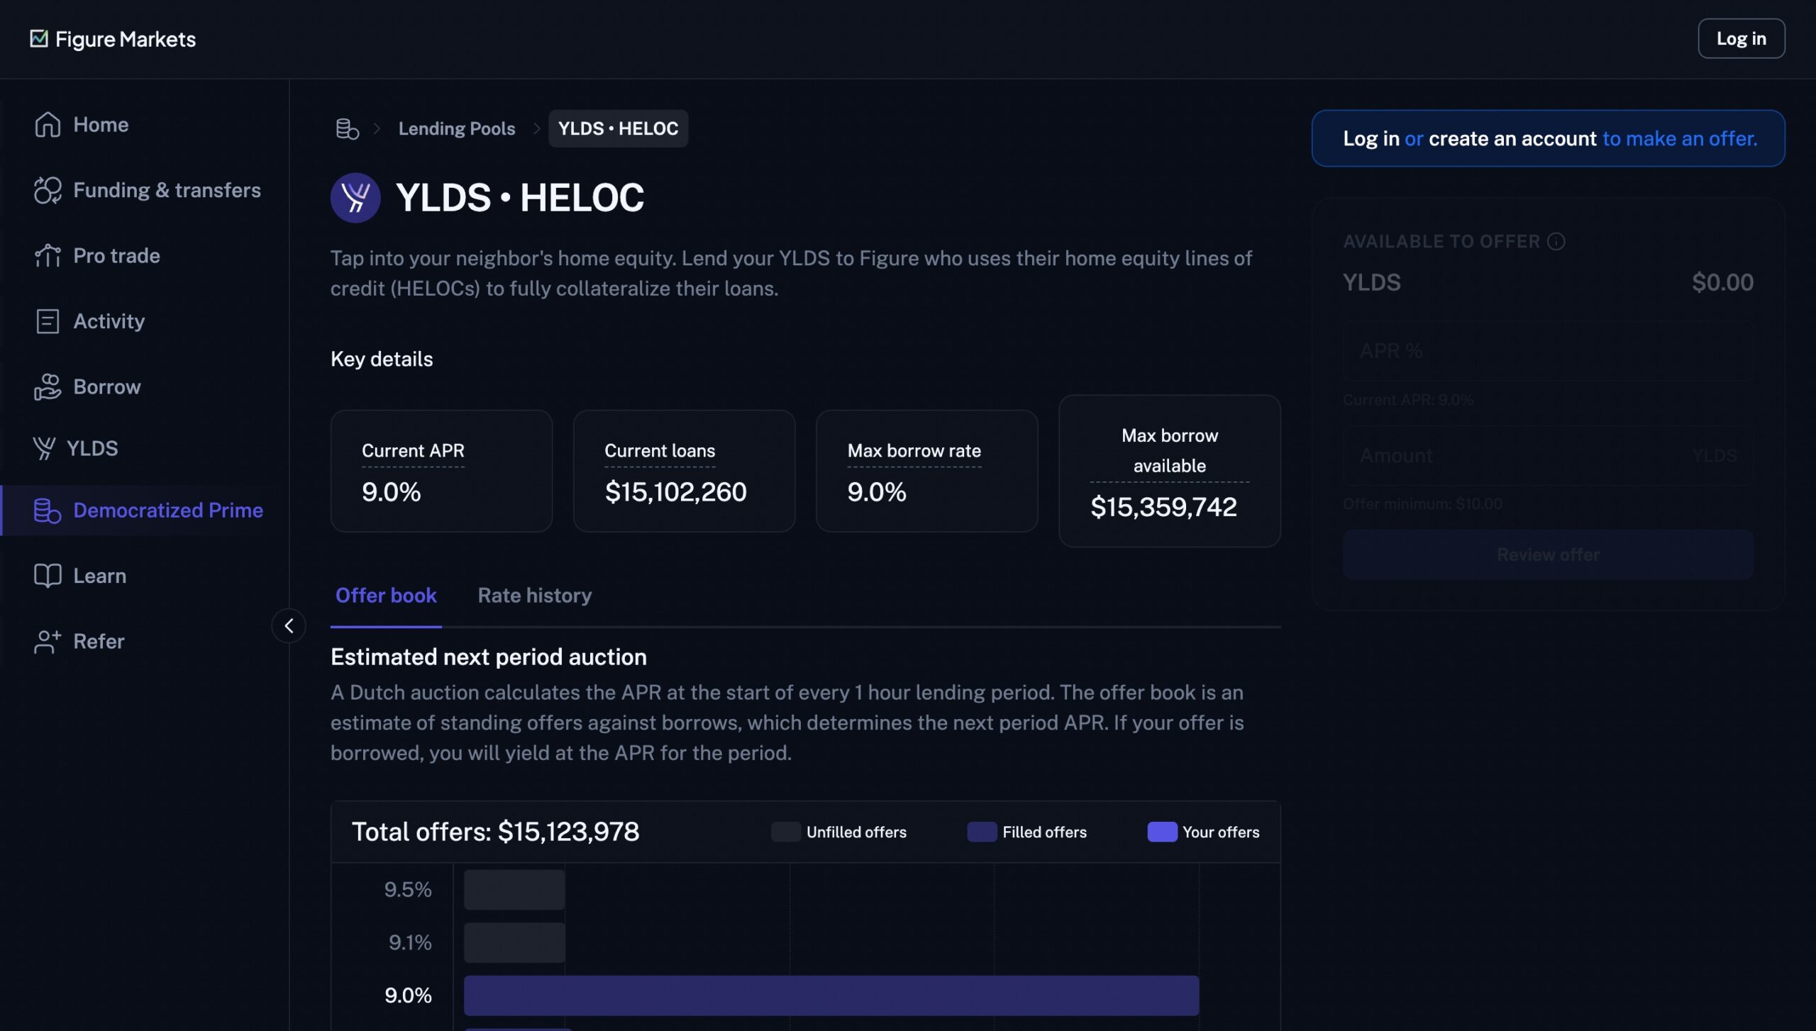Click the $0.00 YLDS balance
Image resolution: width=1816 pixels, height=1031 pixels.
(x=1722, y=283)
